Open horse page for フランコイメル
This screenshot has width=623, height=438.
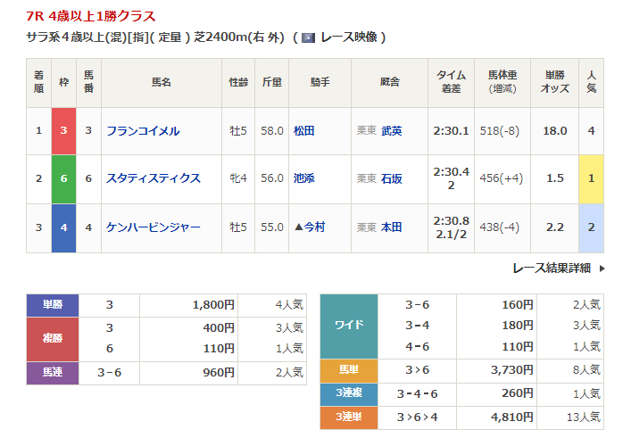coord(143,131)
